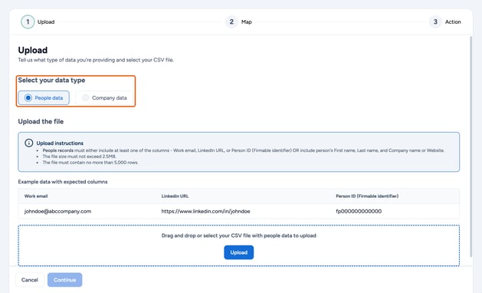Click the Person ID (Firmable identifier) header
Screen dimensions: 482x293
click(x=367, y=196)
